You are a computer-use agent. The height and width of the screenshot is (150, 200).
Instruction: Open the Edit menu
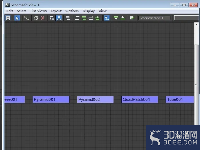(x=10, y=11)
